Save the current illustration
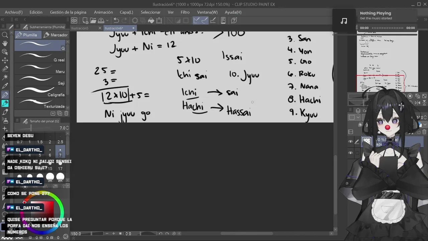428x241 pixels. click(101, 20)
